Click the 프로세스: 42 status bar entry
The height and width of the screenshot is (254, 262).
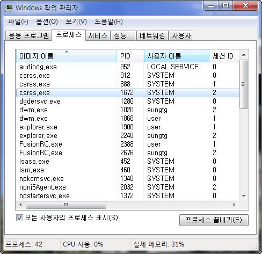pos(24,244)
